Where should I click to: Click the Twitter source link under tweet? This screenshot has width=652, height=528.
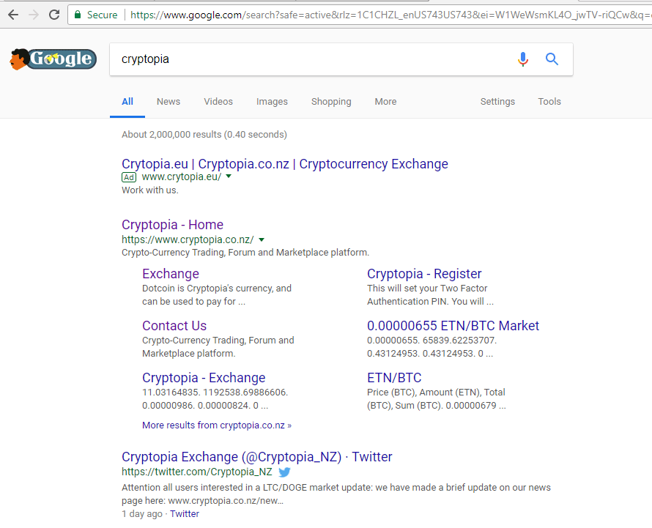(x=184, y=514)
